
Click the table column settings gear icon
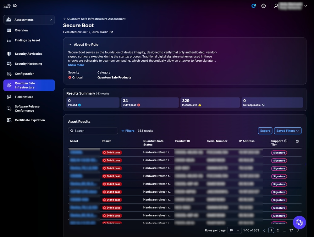tap(297, 141)
